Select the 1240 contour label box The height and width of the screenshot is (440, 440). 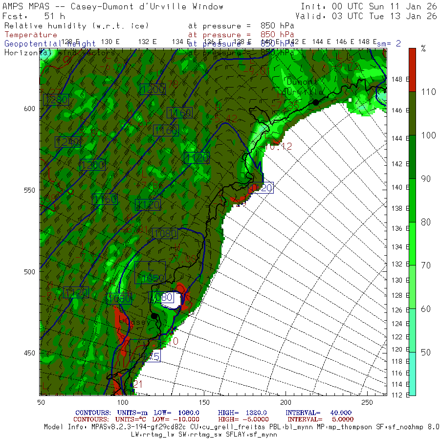click(67, 142)
